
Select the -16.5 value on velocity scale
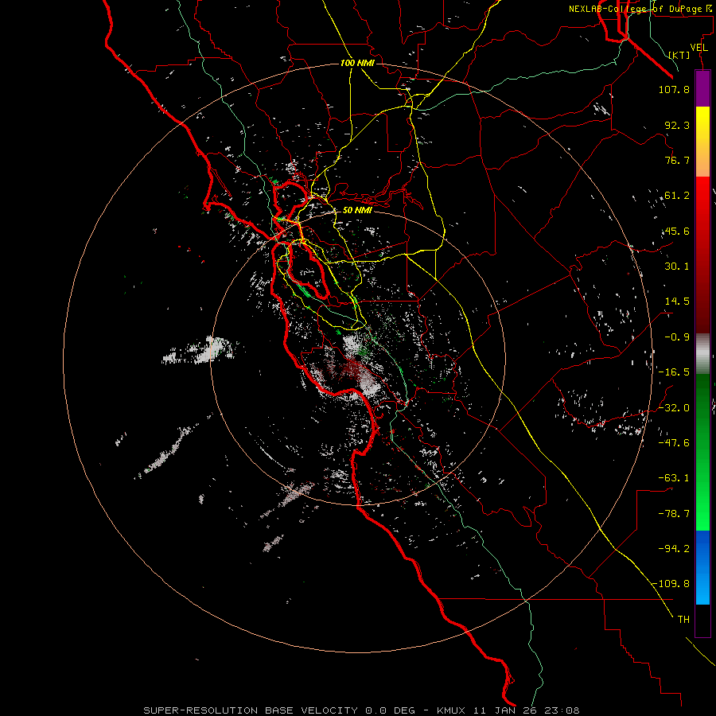point(674,372)
